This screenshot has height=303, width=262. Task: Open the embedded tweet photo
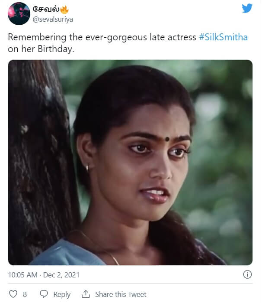pyautogui.click(x=130, y=162)
